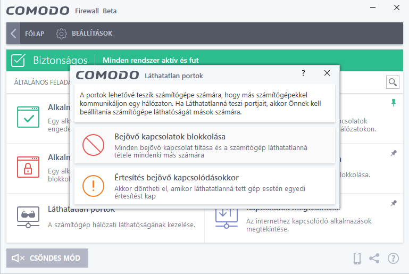
Task: Click the search magnifier icon
Action: click(393, 82)
